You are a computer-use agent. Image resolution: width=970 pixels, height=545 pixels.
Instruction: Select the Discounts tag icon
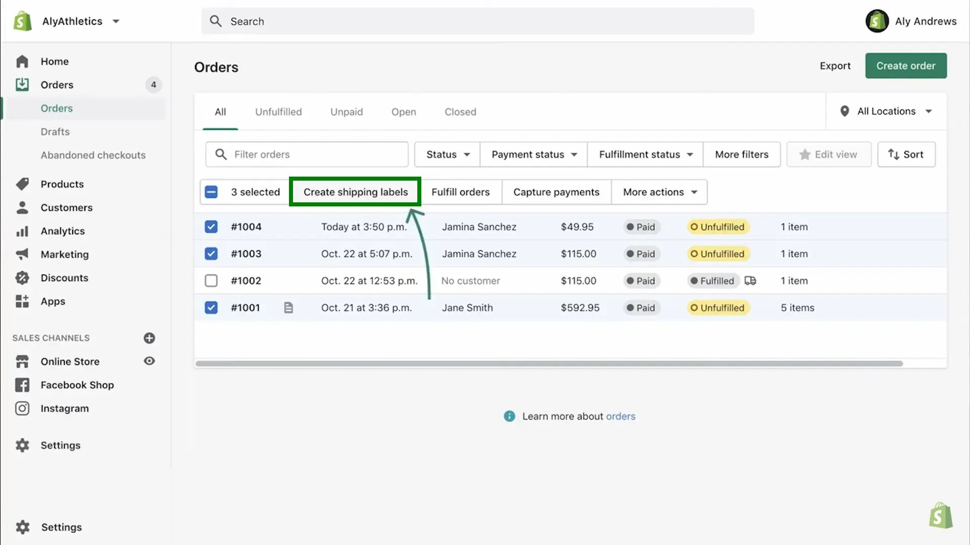22,278
